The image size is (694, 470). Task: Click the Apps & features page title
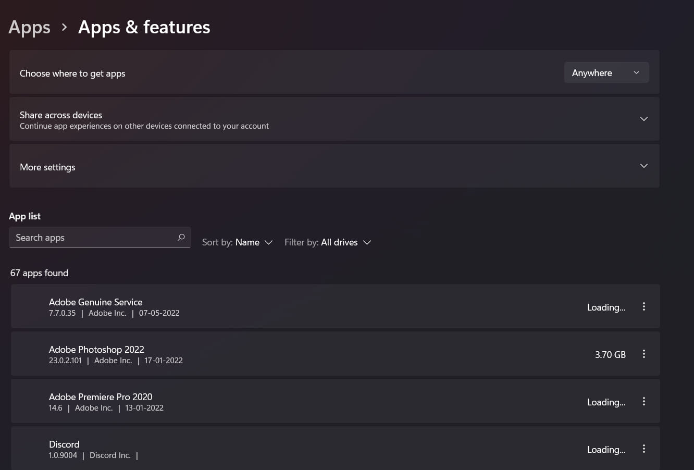[144, 27]
